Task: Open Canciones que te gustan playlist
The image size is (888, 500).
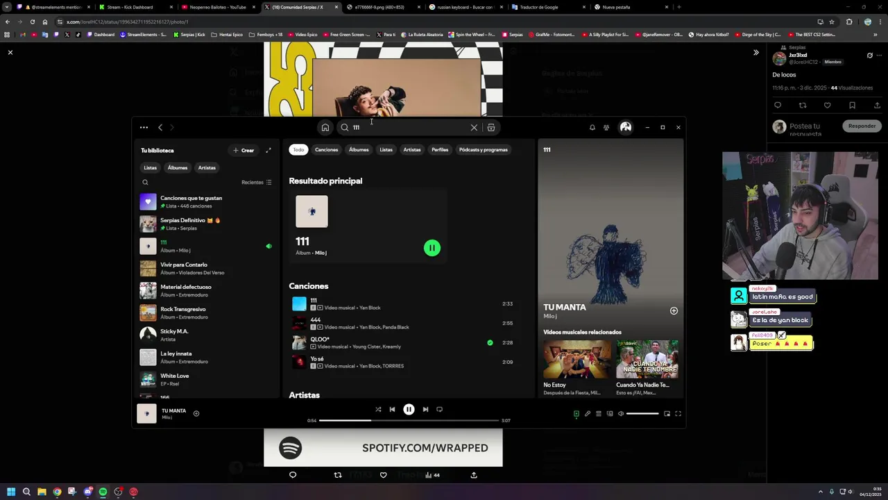Action: click(x=207, y=201)
